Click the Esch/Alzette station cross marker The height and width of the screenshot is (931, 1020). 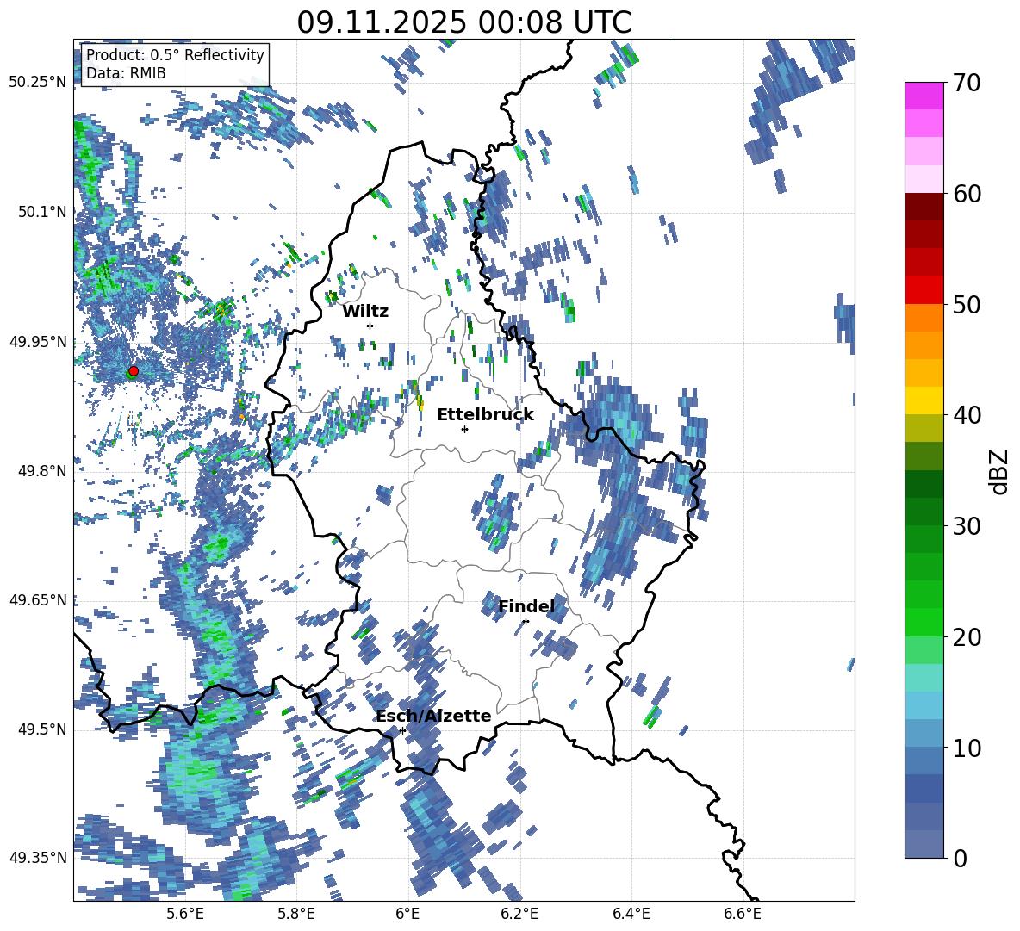coord(402,730)
